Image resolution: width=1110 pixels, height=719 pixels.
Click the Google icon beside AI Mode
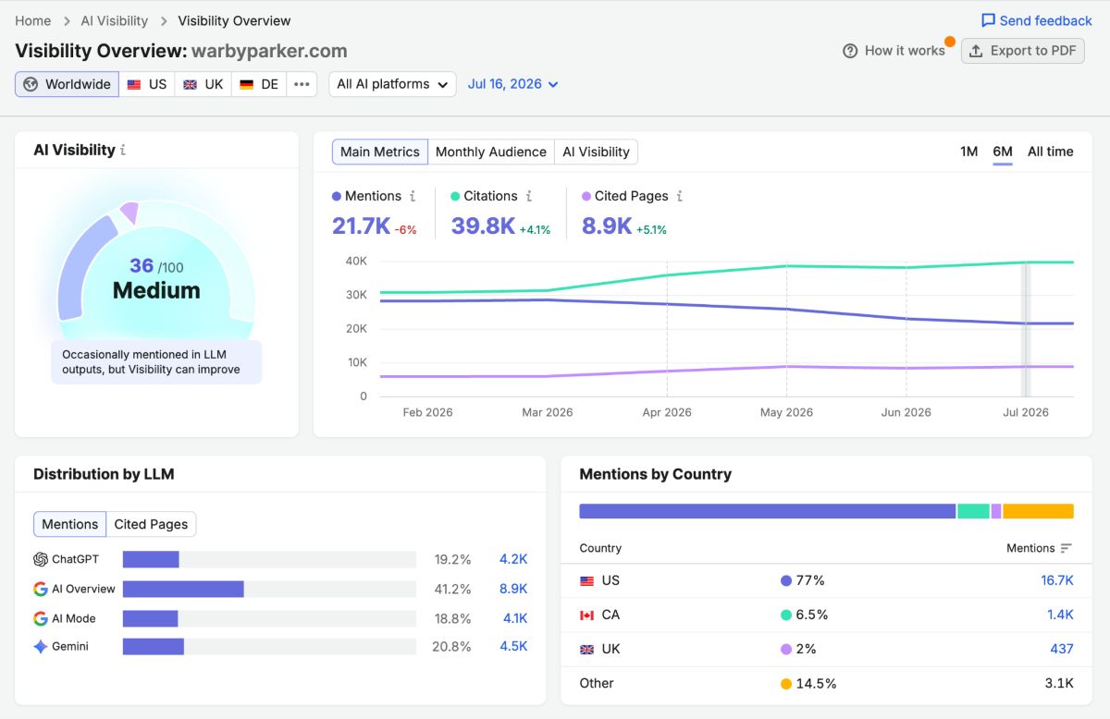(41, 618)
